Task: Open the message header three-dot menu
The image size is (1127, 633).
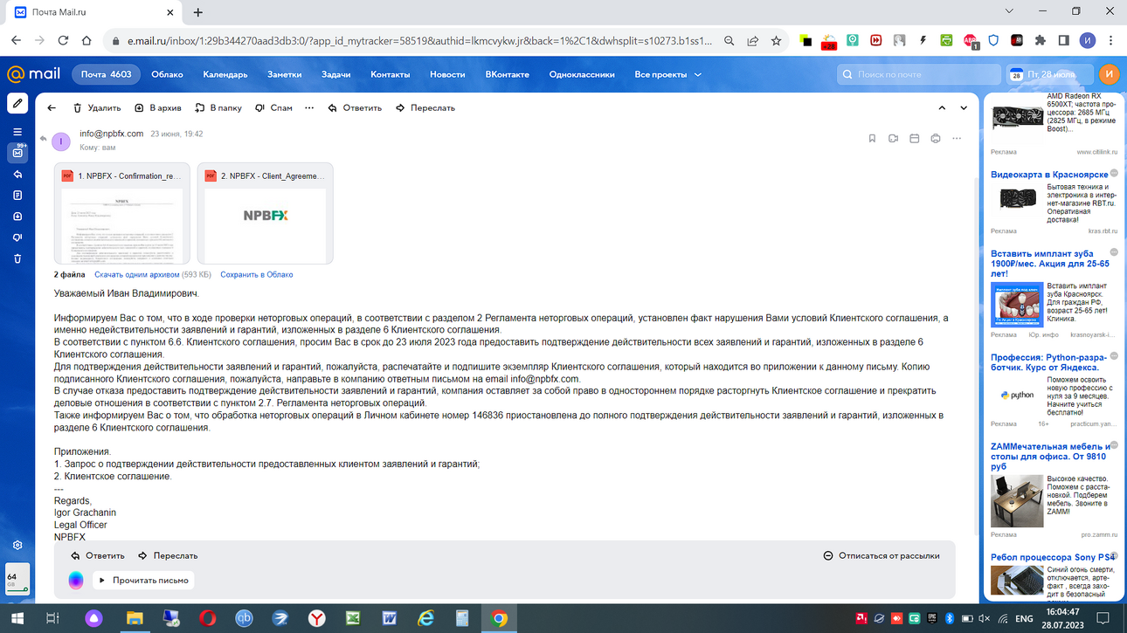Action: [957, 139]
